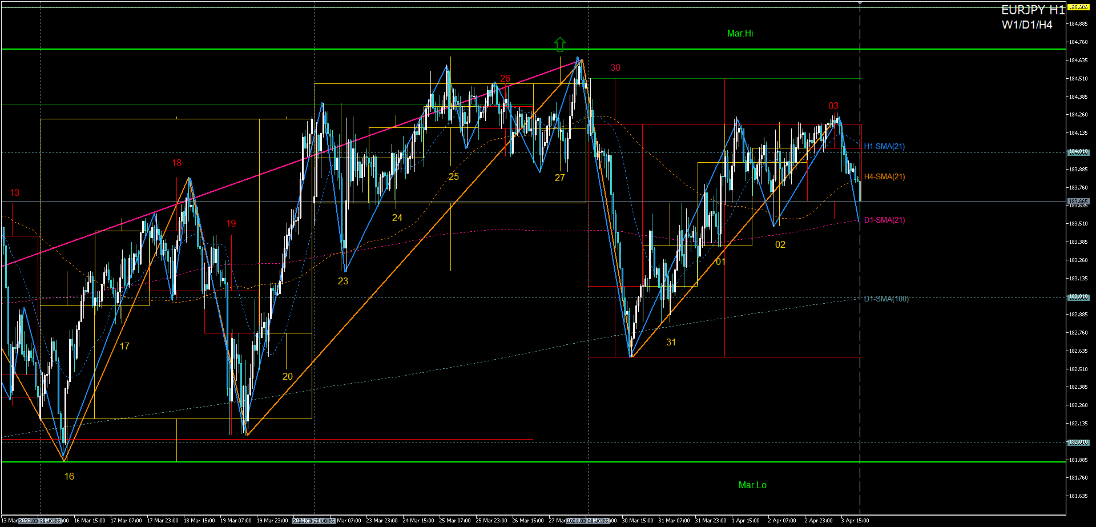Select yellow day label 31
The width and height of the screenshot is (1096, 527).
(671, 343)
